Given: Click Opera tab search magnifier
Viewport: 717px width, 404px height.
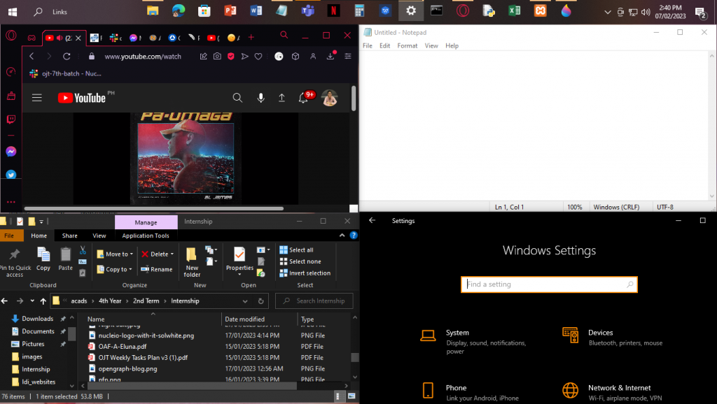Looking at the screenshot, I should 284,35.
